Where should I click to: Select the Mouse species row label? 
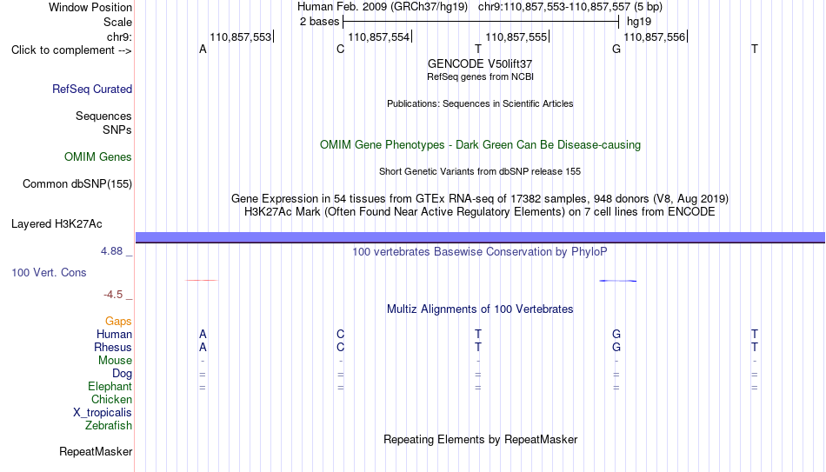pyautogui.click(x=116, y=361)
